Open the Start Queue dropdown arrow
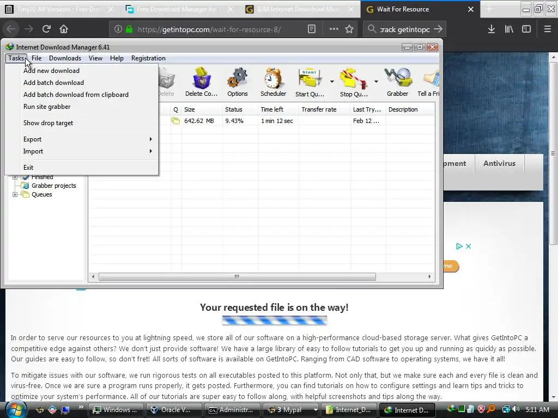The height and width of the screenshot is (418, 558). click(332, 82)
